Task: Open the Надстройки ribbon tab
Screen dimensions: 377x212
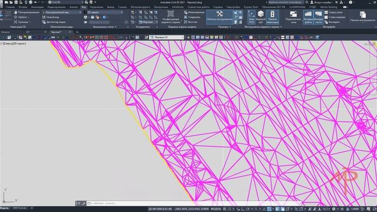Action: pos(233,7)
